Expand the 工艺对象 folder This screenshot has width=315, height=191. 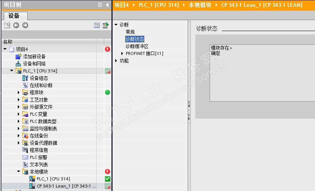coord(19,100)
